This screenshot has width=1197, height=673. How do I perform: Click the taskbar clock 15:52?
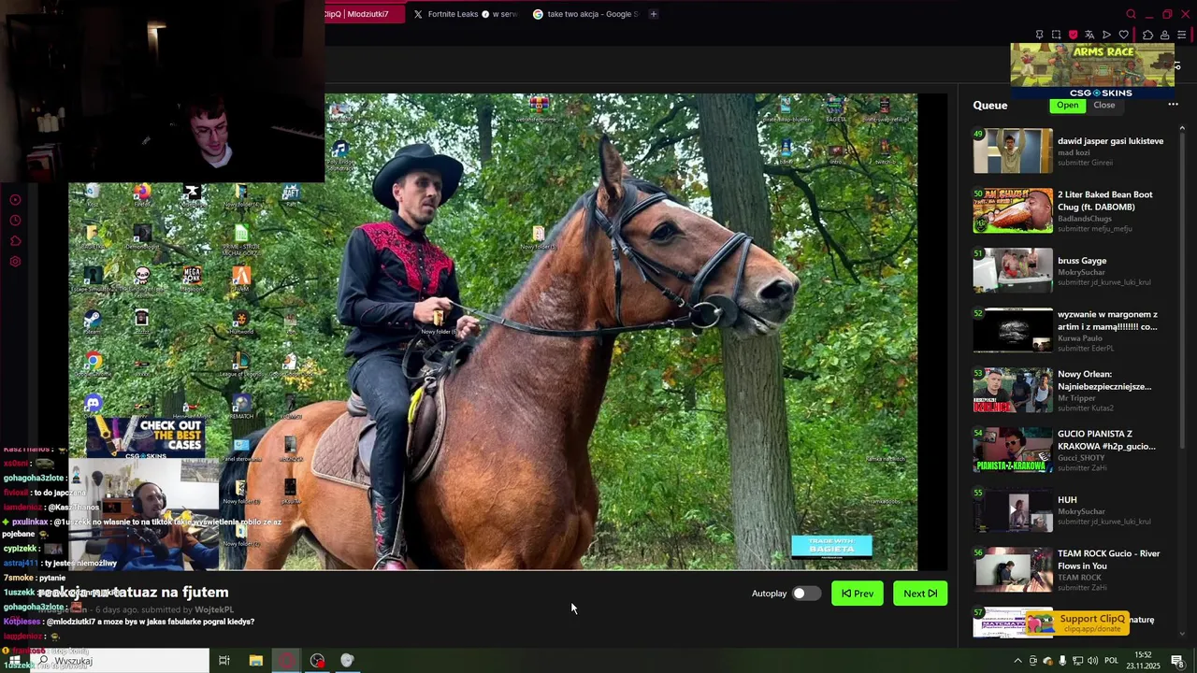(1143, 661)
